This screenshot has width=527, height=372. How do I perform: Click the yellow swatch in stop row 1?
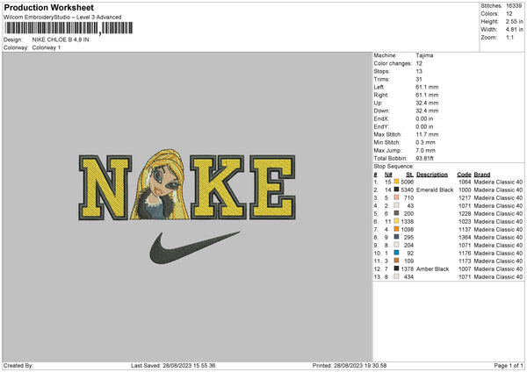[x=397, y=182]
